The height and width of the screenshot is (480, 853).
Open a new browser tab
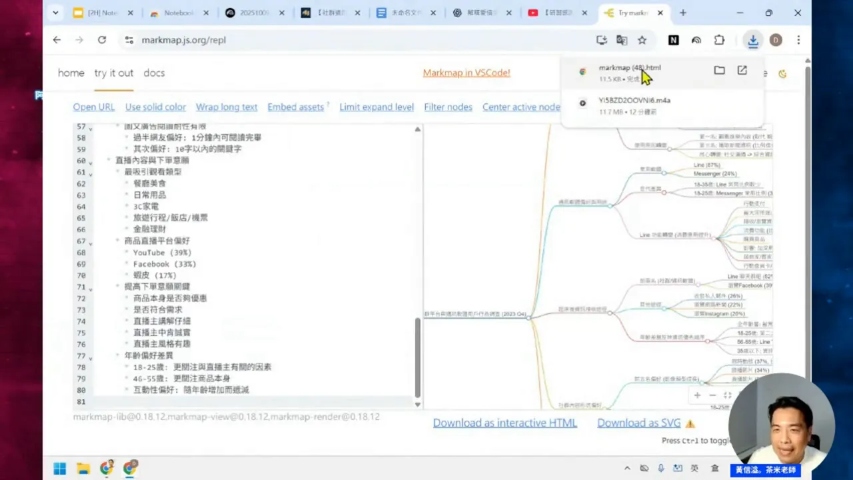pos(683,13)
